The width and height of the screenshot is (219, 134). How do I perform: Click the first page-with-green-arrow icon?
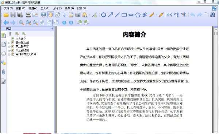tap(80, 23)
